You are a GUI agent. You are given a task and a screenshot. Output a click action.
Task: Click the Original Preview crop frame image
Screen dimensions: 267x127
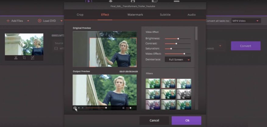coord(113,52)
